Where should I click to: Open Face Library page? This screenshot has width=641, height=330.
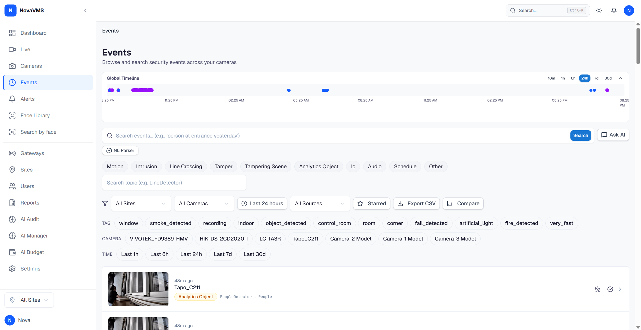(48, 115)
